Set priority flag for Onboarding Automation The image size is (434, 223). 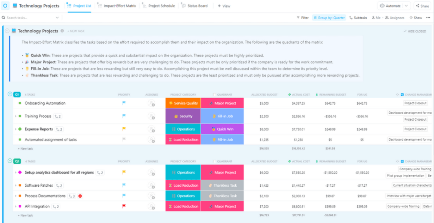point(124,103)
